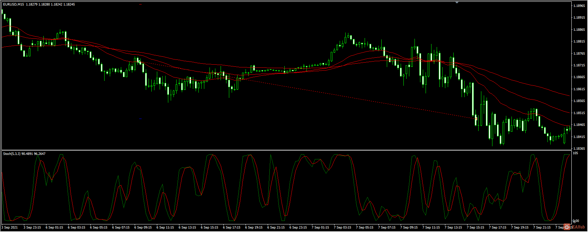Viewport: 588px width, 232px height.
Task: Click the 1.18465 price axis label
Action: (x=579, y=125)
